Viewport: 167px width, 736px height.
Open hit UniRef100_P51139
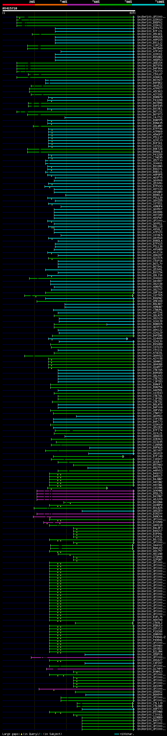(x=150, y=198)
